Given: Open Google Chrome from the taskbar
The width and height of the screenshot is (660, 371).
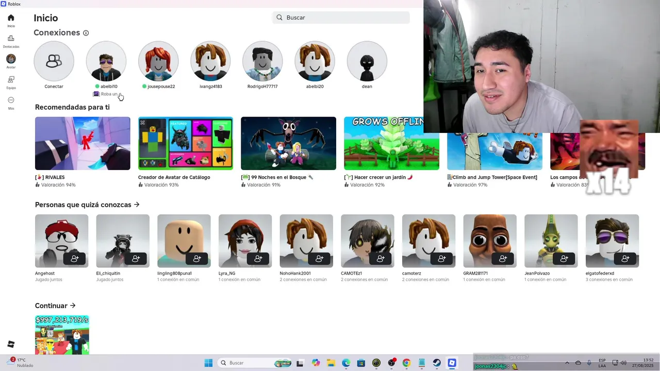Looking at the screenshot, I should click(406, 363).
